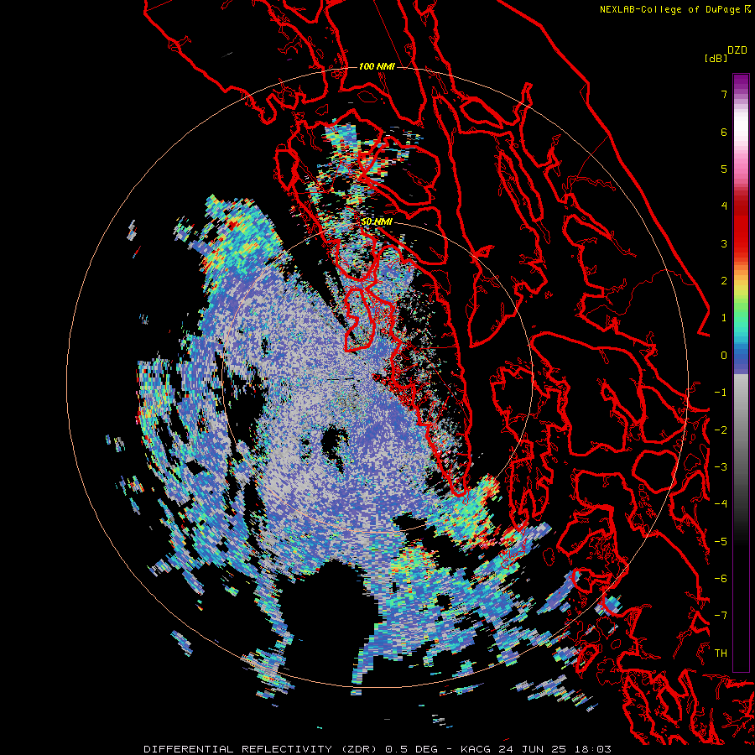The image size is (755, 755).
Task: Click the scale value -4
Action: coord(721,504)
